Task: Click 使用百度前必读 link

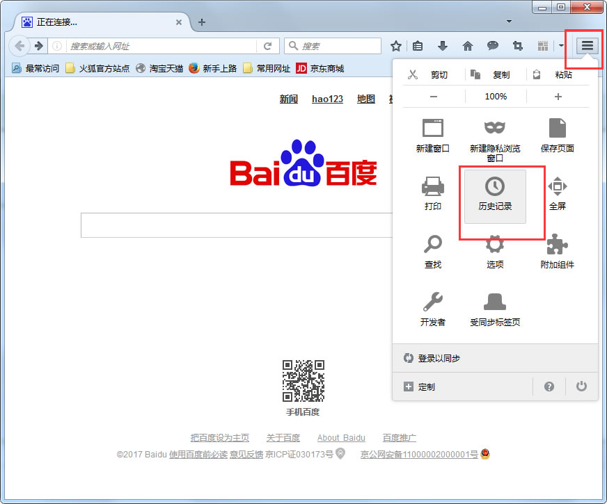Action: pyautogui.click(x=198, y=455)
